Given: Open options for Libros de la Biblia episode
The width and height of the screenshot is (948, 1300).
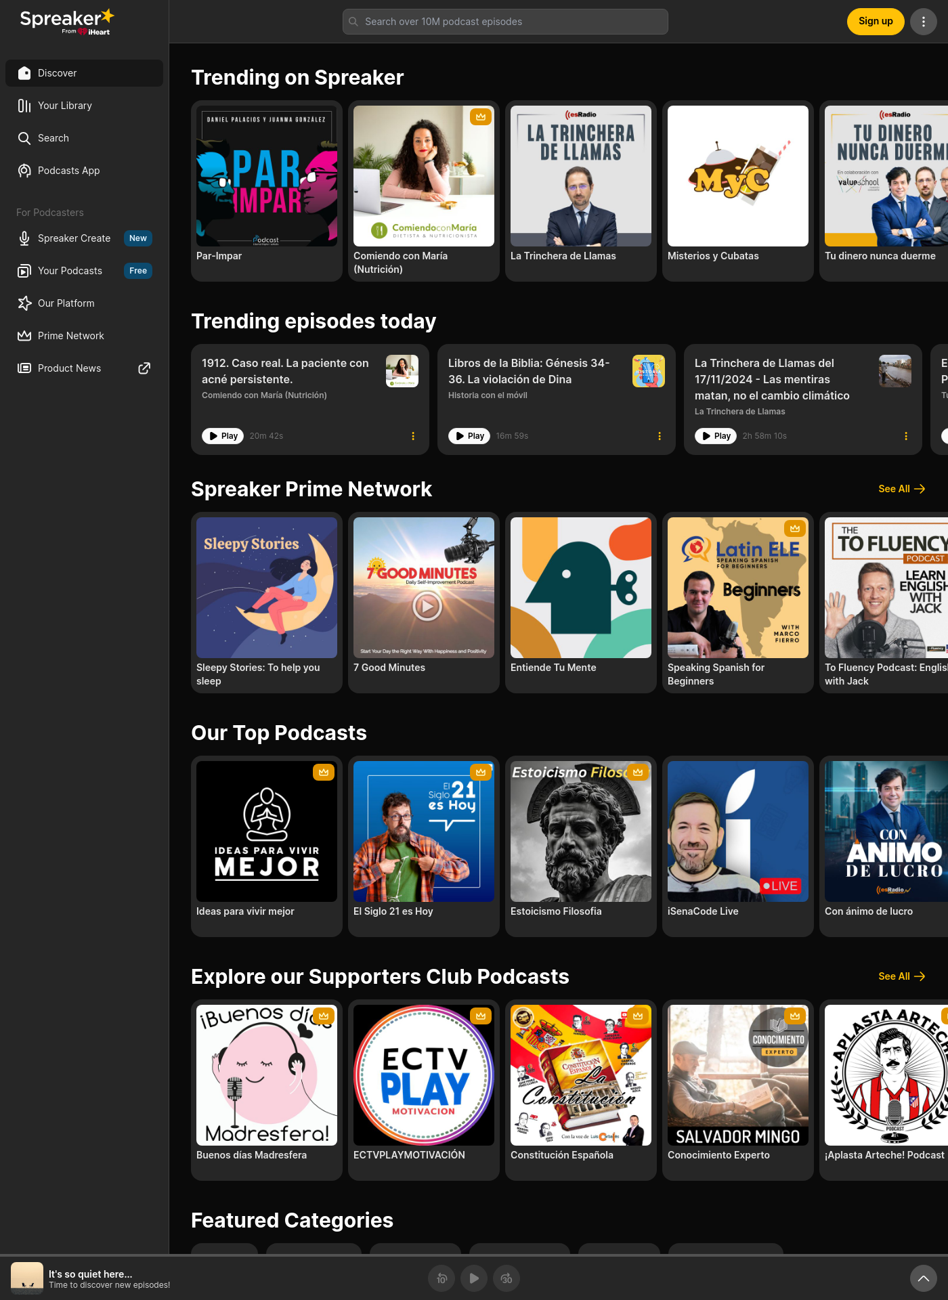Looking at the screenshot, I should coord(660,436).
